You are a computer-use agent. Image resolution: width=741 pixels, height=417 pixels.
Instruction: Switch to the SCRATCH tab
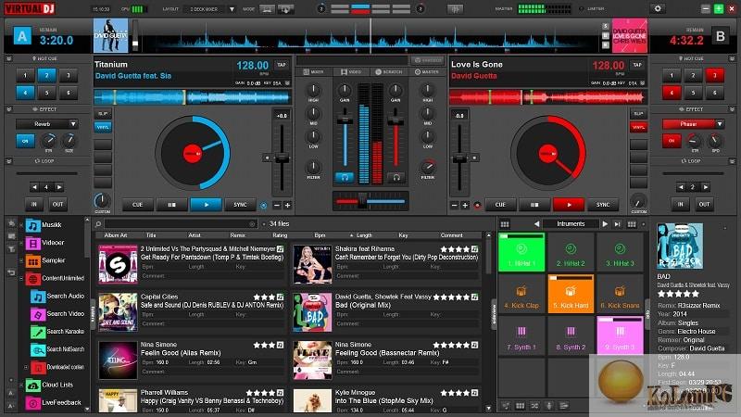[388, 72]
